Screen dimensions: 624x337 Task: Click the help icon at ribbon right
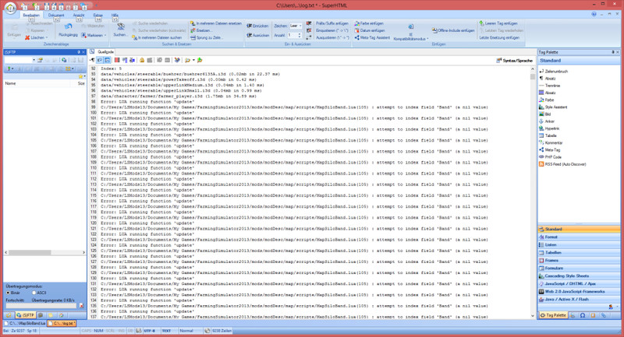594,14
